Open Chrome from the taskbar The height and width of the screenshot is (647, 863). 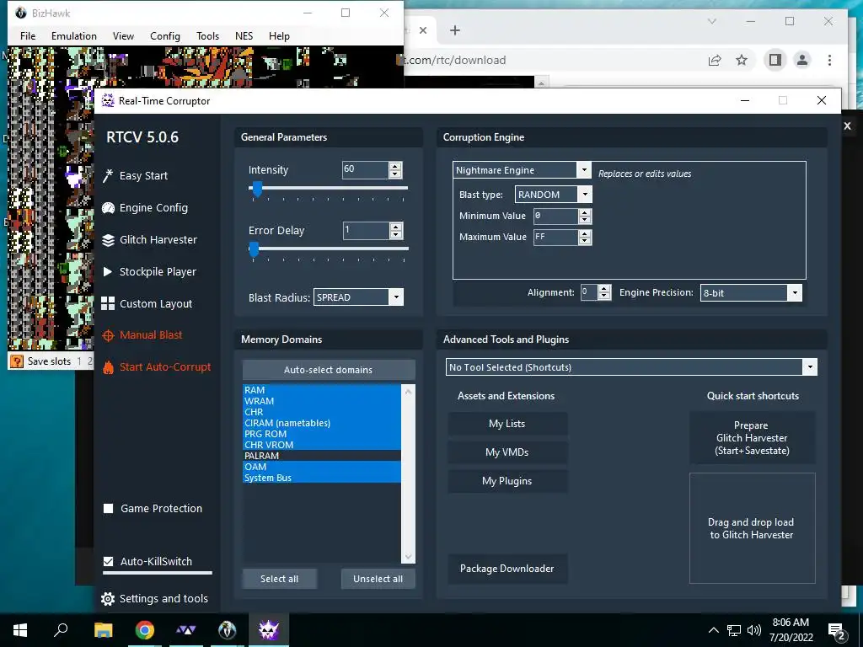(x=145, y=630)
